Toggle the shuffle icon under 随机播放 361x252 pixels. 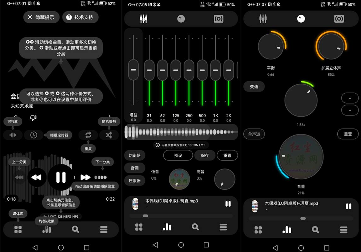[109, 135]
